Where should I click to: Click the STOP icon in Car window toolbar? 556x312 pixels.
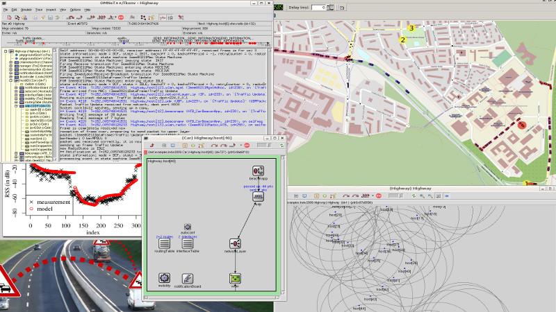click(x=247, y=146)
